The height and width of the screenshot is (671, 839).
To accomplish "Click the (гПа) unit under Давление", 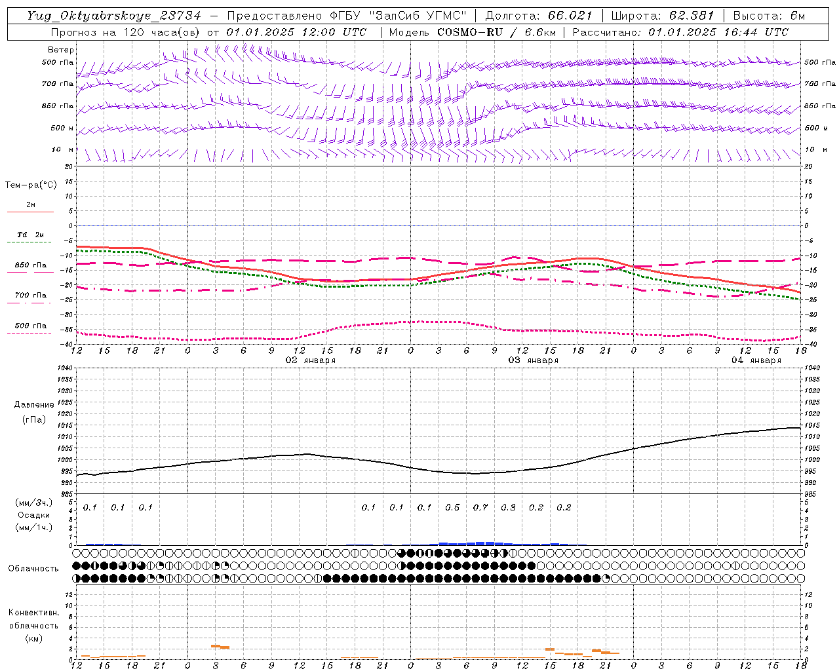I will 34,420.
